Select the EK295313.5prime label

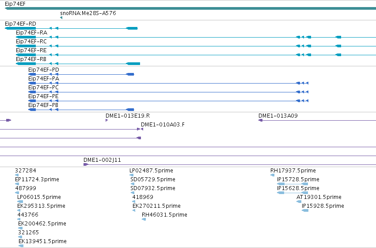41,206
